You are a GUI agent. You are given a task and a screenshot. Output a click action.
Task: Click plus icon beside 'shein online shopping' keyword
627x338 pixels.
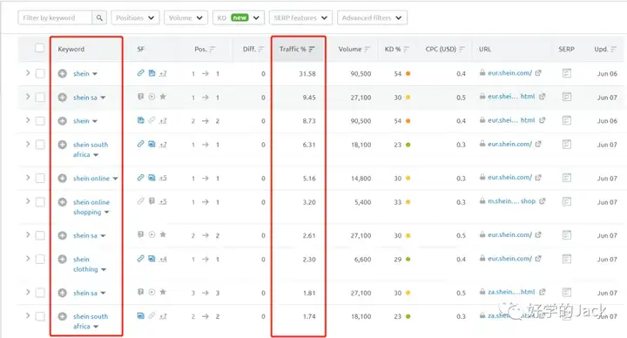point(63,202)
